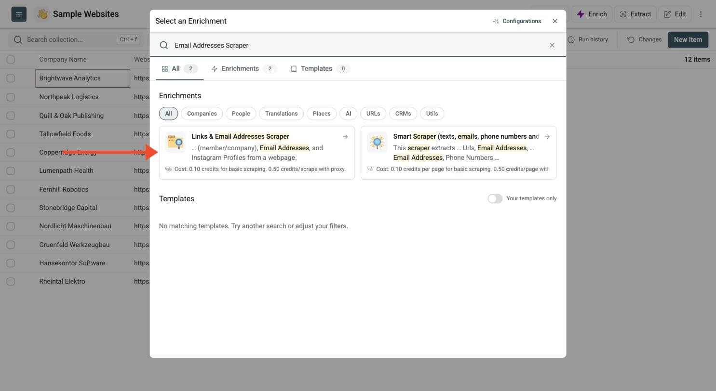Filter by Companies category
Screen dimensions: 716x391
[x=202, y=114]
